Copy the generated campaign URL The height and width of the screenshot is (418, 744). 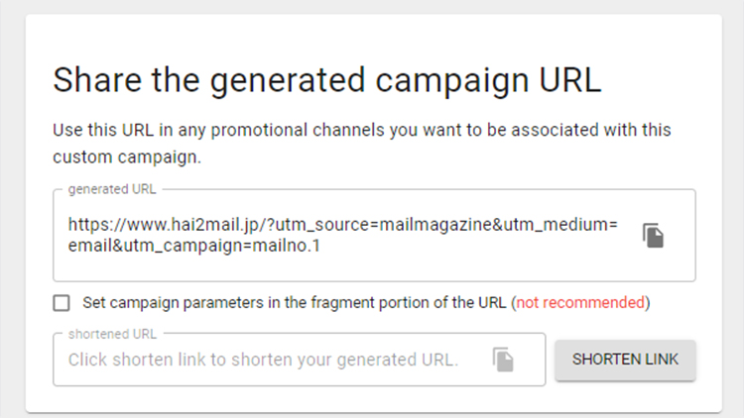tap(654, 236)
